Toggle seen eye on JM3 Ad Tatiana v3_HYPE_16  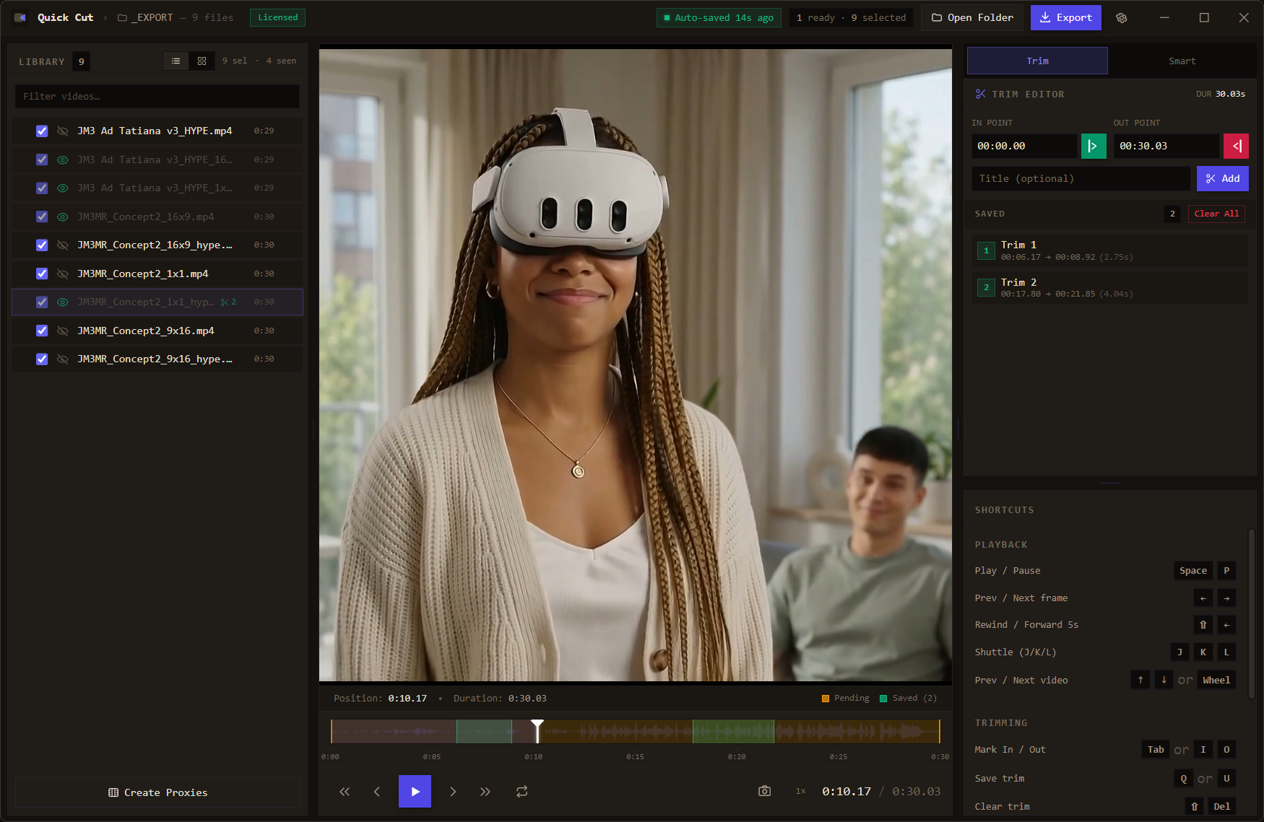[x=63, y=159]
